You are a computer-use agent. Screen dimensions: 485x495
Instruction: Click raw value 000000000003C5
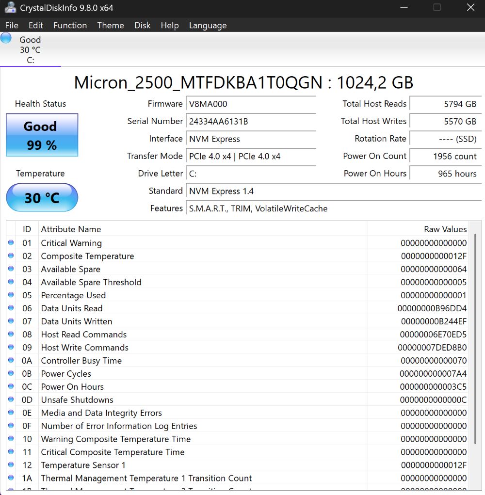tap(433, 387)
